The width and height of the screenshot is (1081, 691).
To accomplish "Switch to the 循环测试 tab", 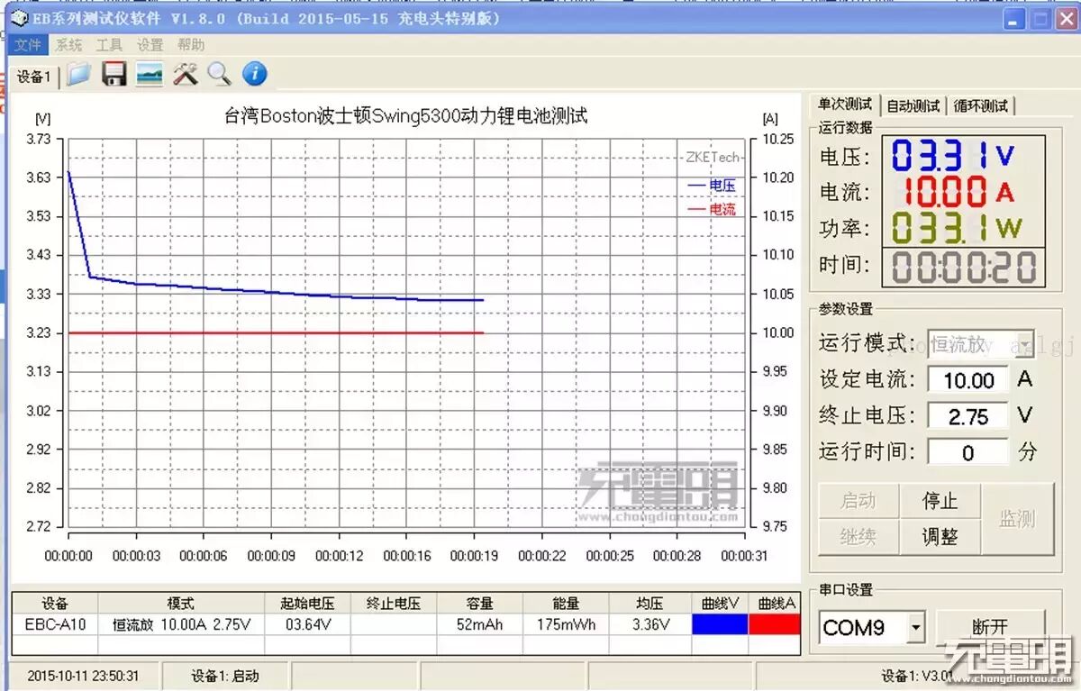I will tap(981, 105).
